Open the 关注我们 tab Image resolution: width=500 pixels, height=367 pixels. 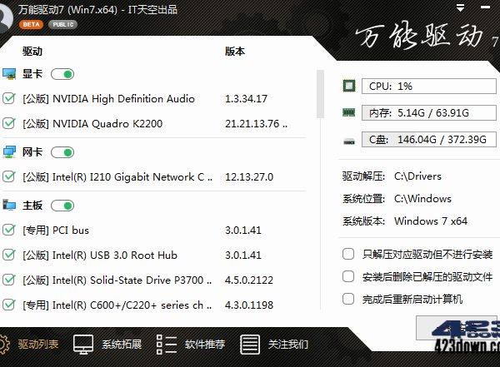click(x=250, y=344)
